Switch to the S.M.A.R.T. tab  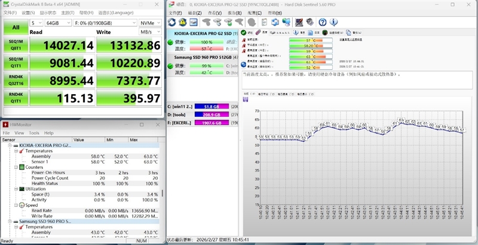[x=278, y=33]
